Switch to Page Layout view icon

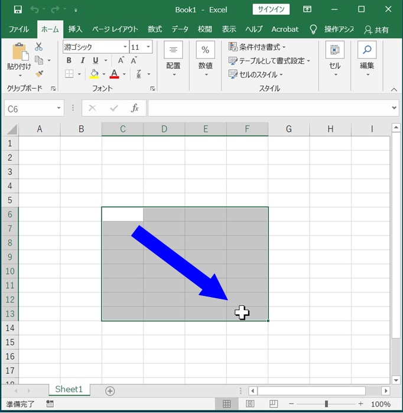(250, 404)
